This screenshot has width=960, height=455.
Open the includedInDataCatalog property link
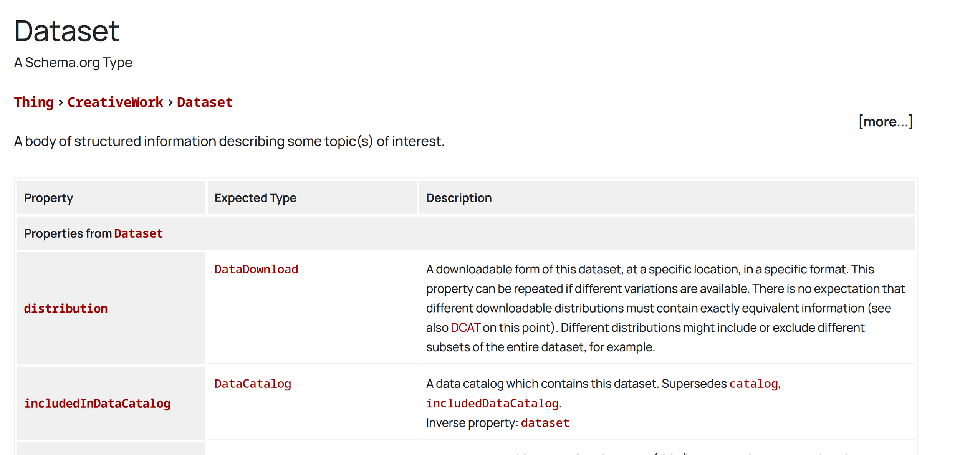point(97,404)
